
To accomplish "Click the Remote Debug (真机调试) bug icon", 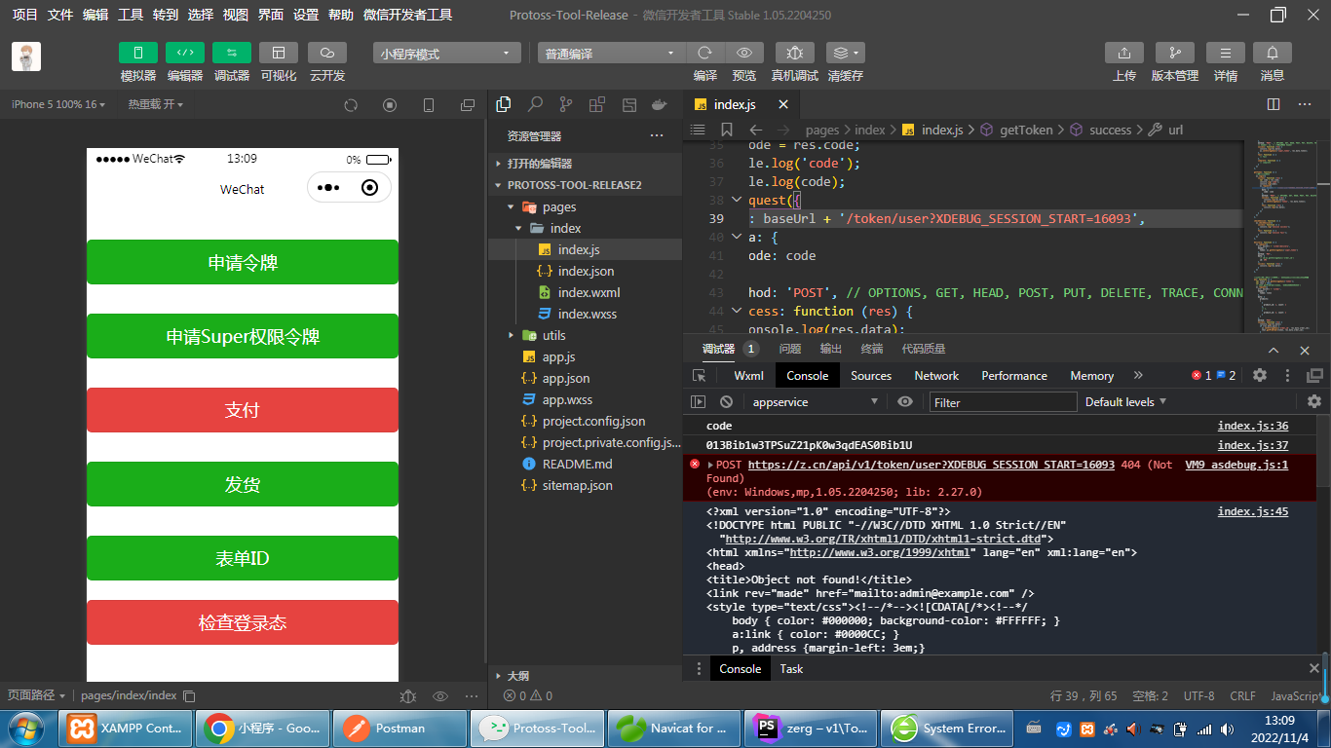I will 795,53.
